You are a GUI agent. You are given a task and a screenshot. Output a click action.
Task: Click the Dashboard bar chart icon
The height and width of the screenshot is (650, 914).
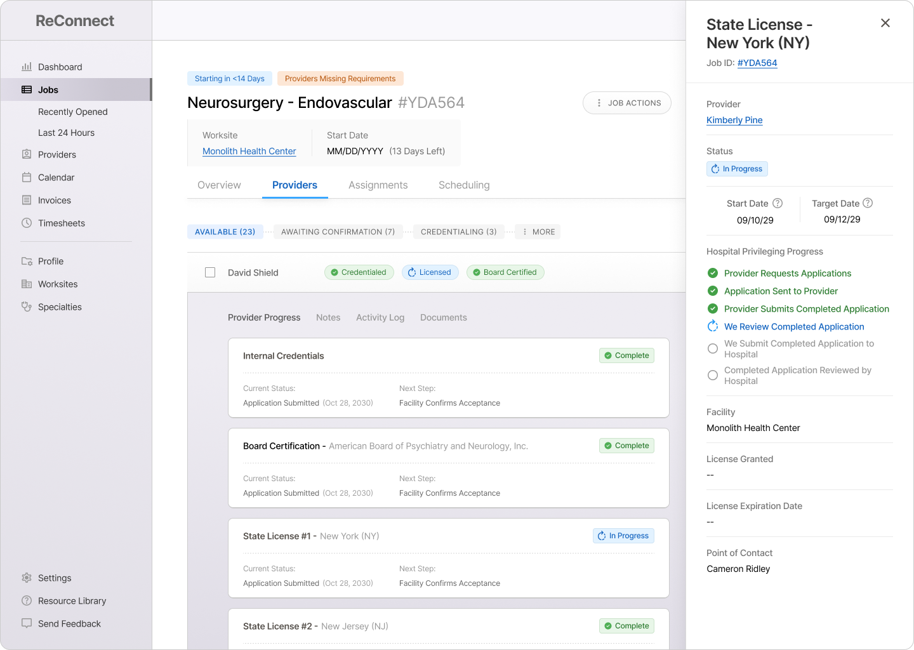coord(27,67)
